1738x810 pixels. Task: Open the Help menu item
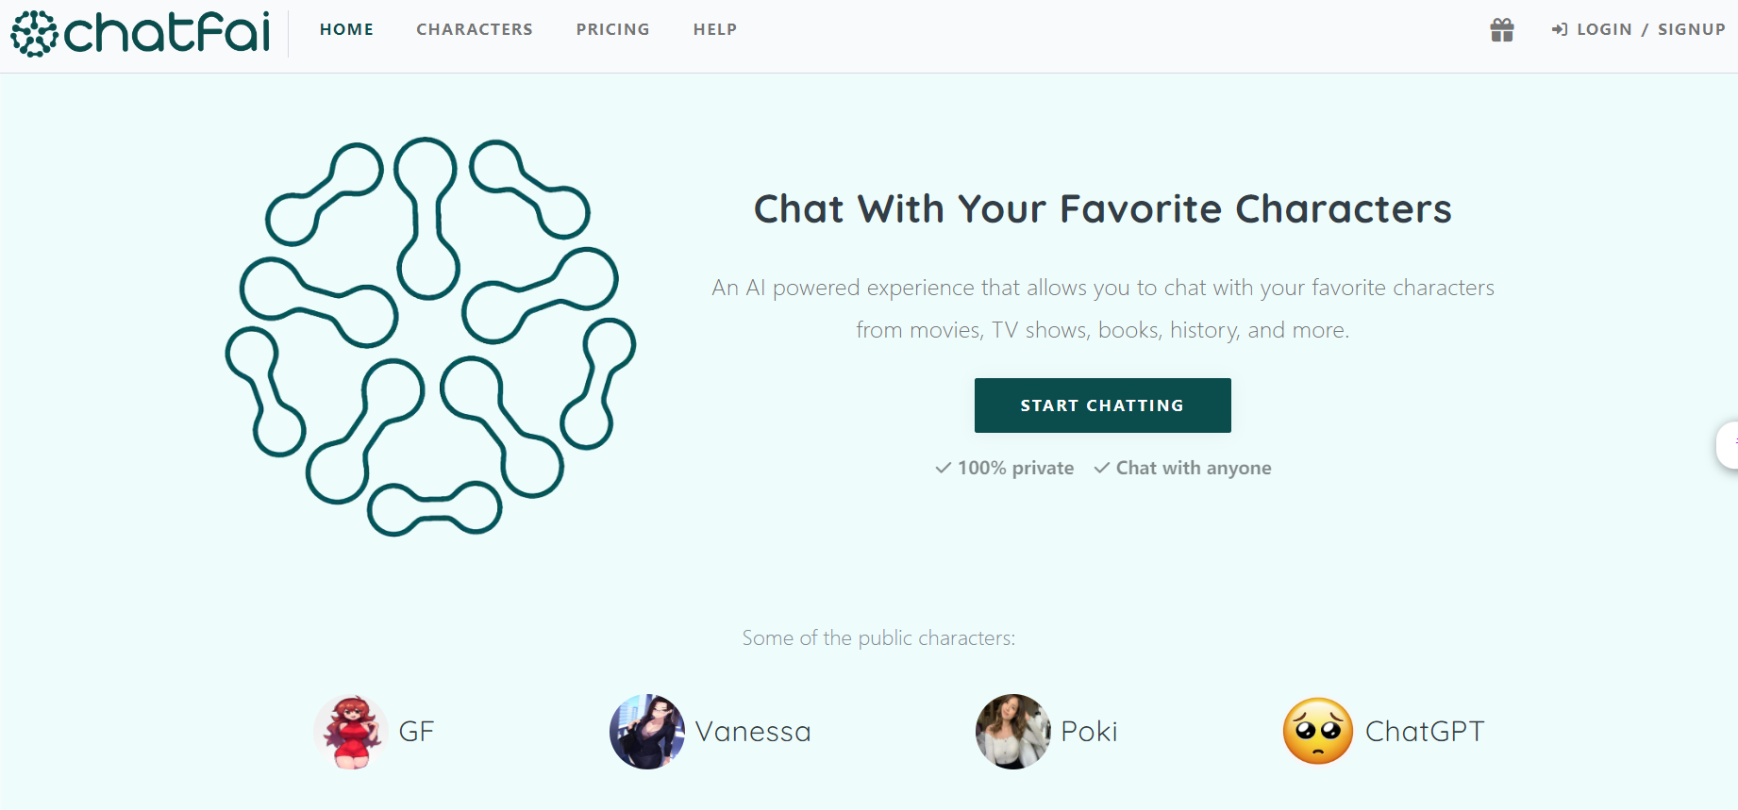pos(715,29)
